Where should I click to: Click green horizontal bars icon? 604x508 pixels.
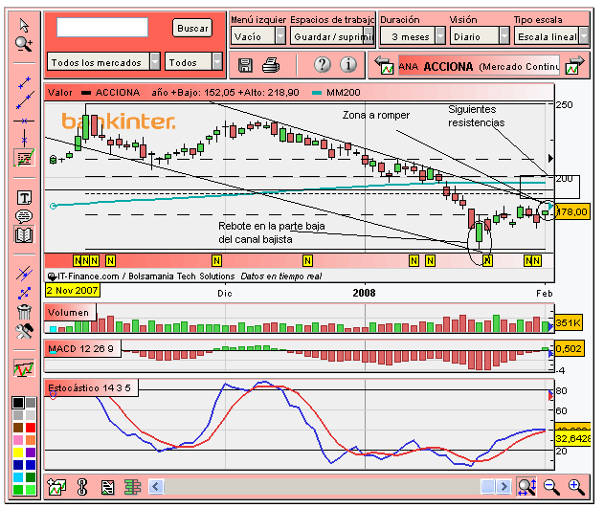pyautogui.click(x=132, y=487)
